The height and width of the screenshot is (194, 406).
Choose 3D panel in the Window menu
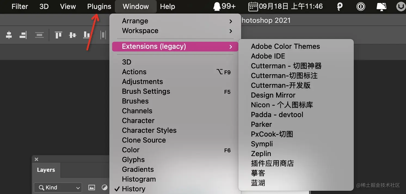[x=175, y=62]
